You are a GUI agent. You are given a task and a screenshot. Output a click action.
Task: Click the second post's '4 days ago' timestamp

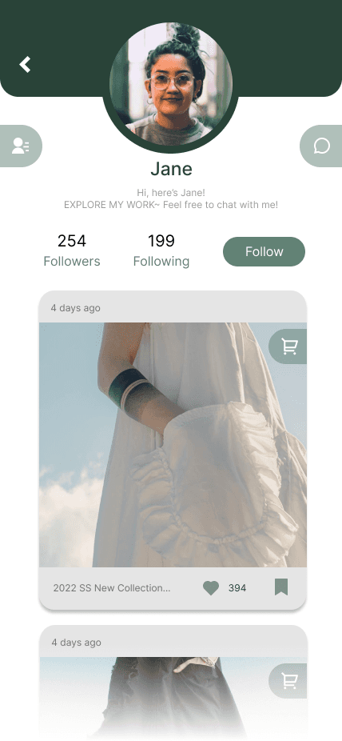point(76,643)
